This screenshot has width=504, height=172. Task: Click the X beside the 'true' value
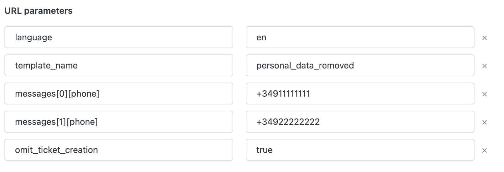(484, 150)
